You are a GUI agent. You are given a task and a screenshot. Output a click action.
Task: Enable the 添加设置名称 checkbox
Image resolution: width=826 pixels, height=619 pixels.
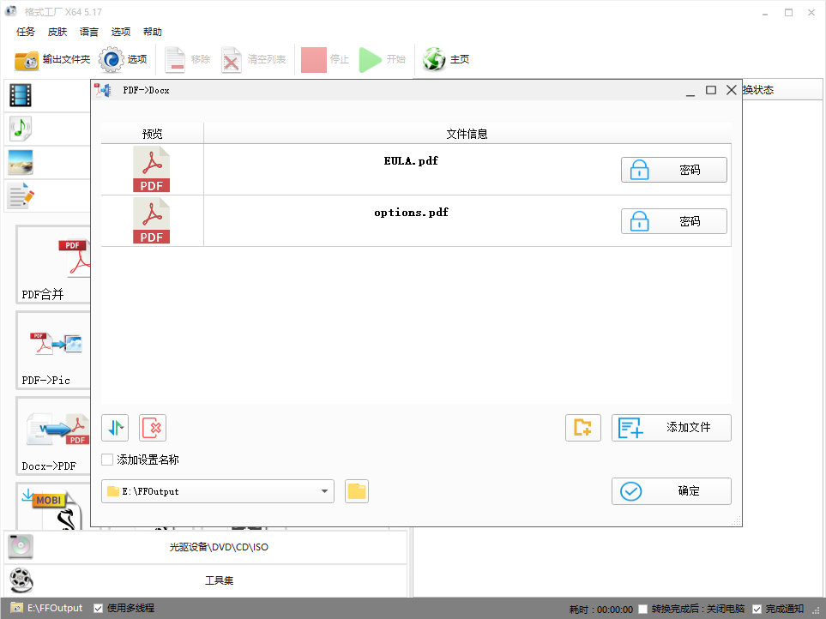[107, 460]
